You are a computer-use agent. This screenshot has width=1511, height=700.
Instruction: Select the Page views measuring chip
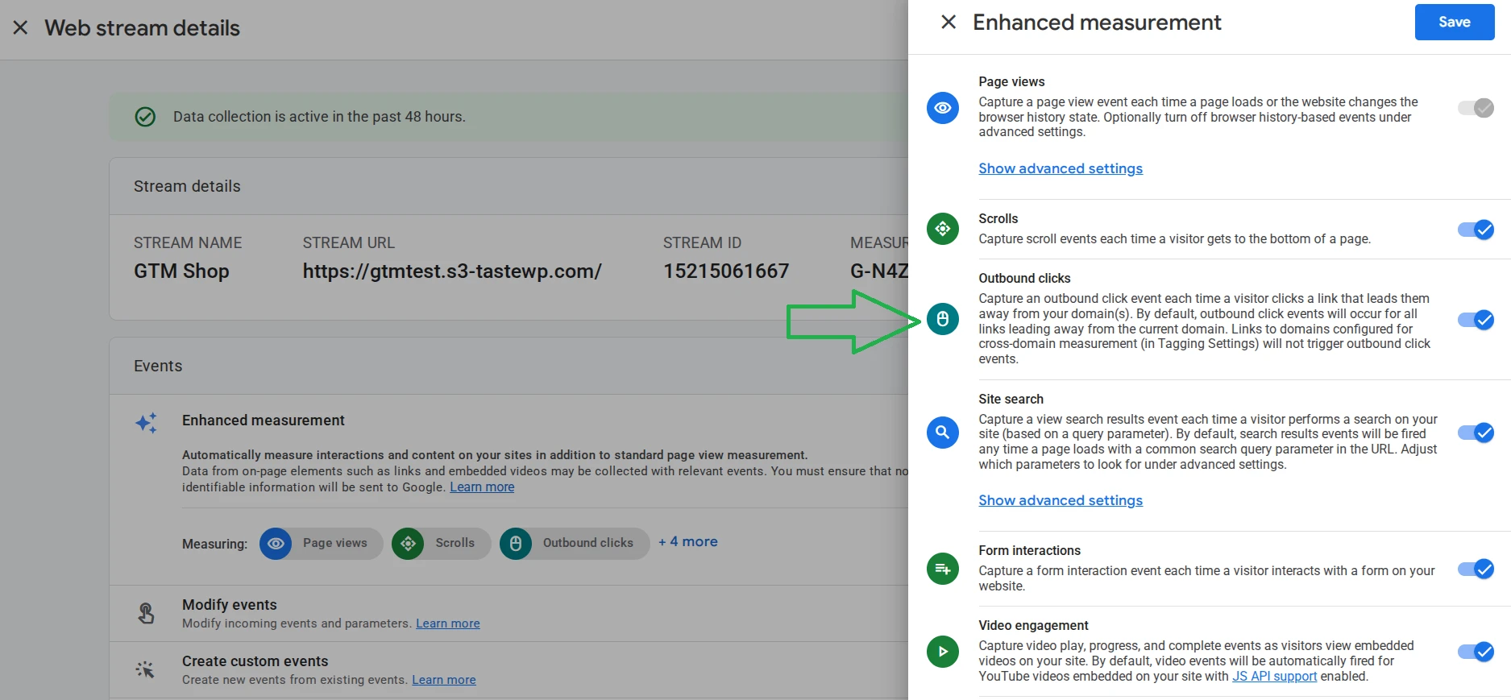[x=321, y=544]
